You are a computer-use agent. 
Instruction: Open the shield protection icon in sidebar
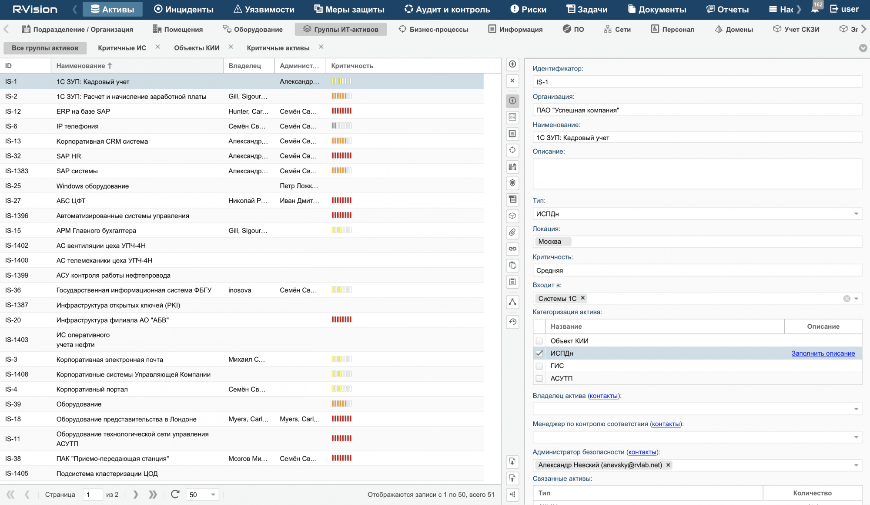512,183
